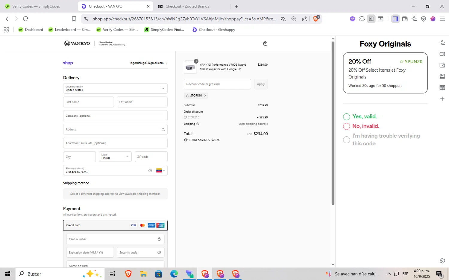Click the VANKYO logo
The height and width of the screenshot is (280, 449).
77,44
